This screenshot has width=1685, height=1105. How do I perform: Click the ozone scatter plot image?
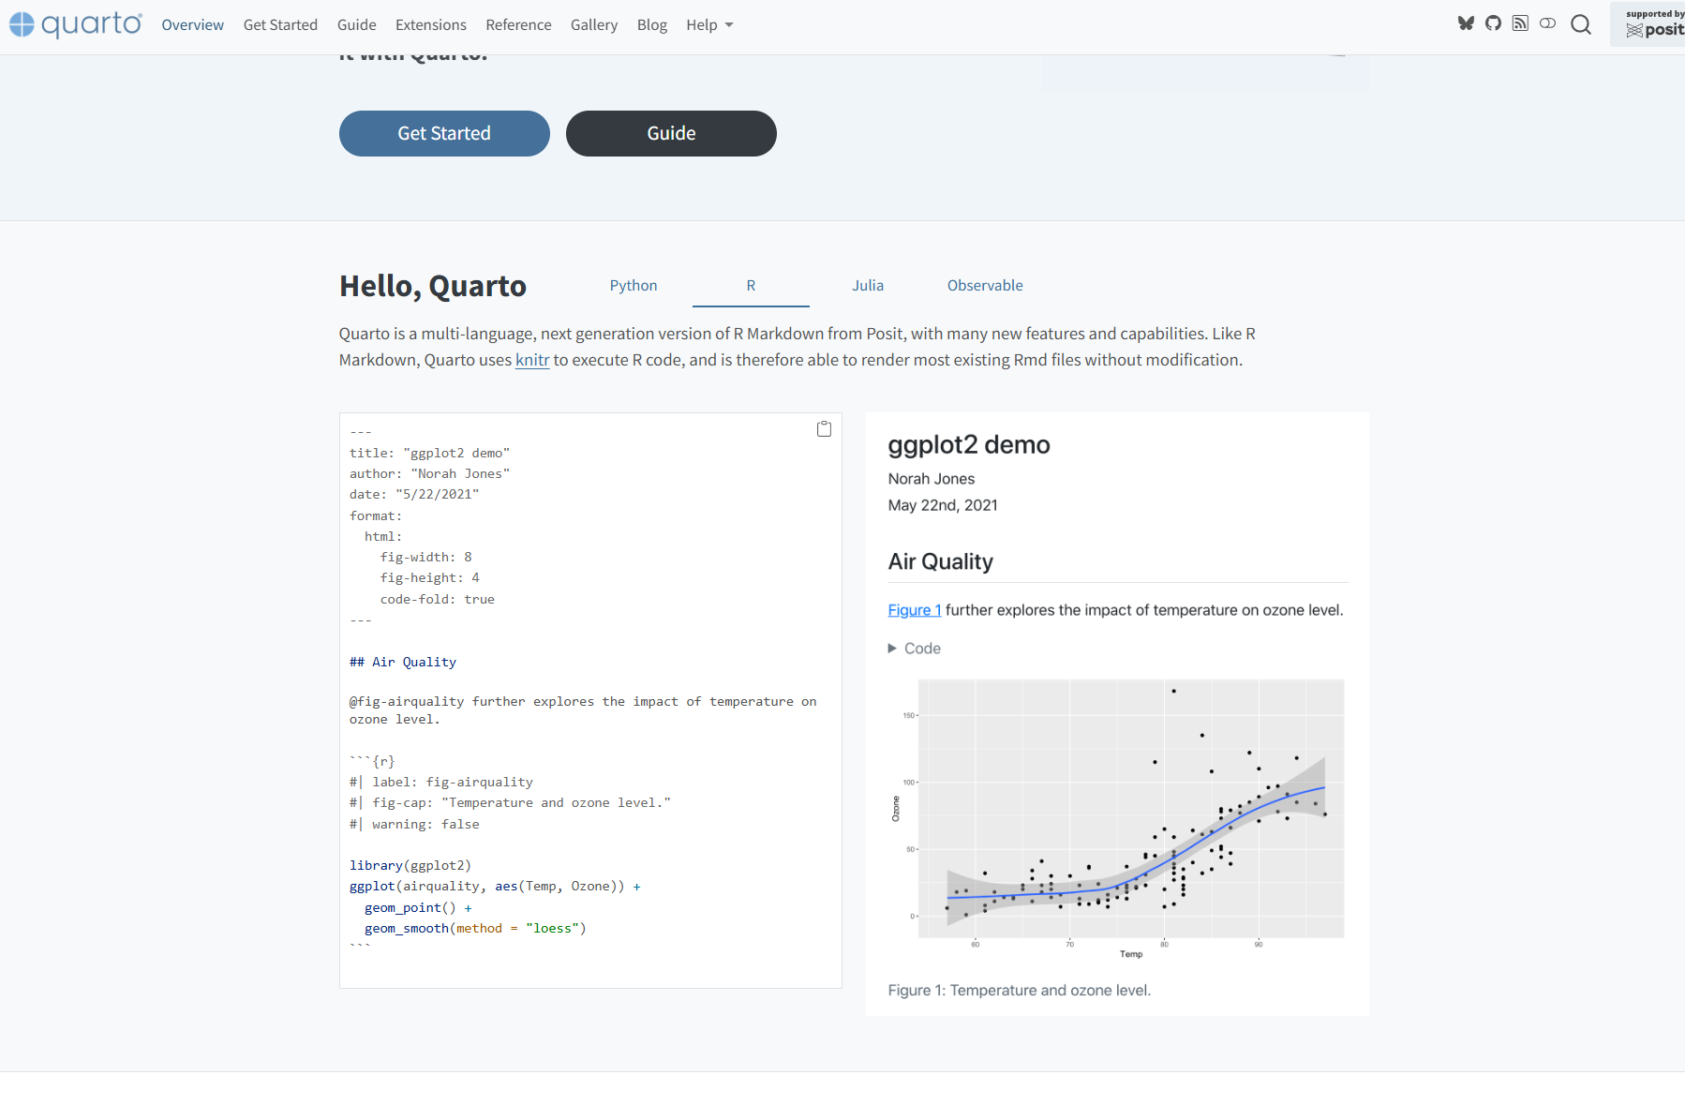pyautogui.click(x=1116, y=815)
